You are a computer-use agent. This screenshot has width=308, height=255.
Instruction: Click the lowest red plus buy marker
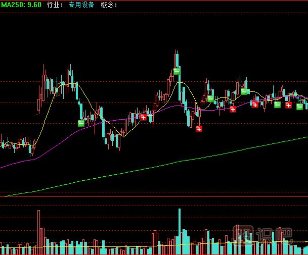[x=199, y=129]
